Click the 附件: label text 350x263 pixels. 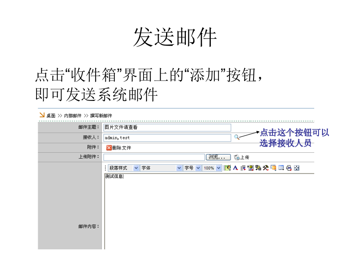(x=93, y=147)
